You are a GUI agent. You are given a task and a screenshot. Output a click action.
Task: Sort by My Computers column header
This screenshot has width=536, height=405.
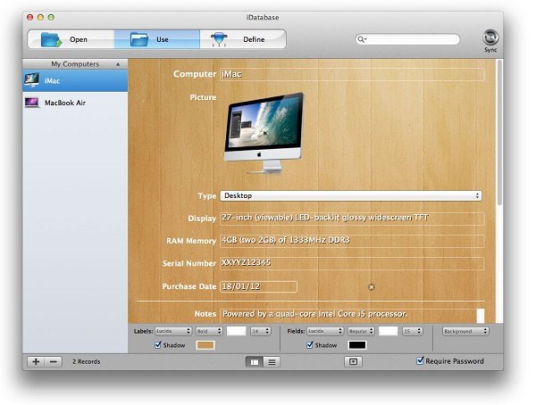point(75,64)
